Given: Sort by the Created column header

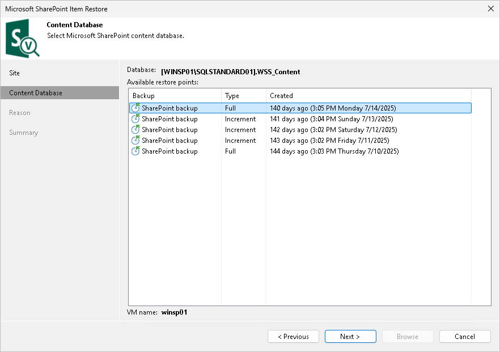Looking at the screenshot, I should tap(368, 96).
